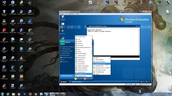Open TeamSpeak 3 Client desktop icon

point(4,50)
